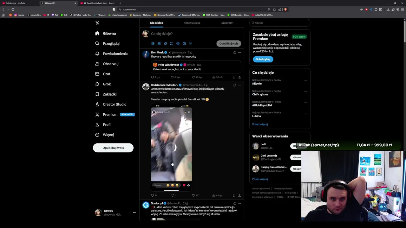View analytics of Elon Musk post 36 mln
The width and height of the screenshot is (406, 228).
point(218,77)
